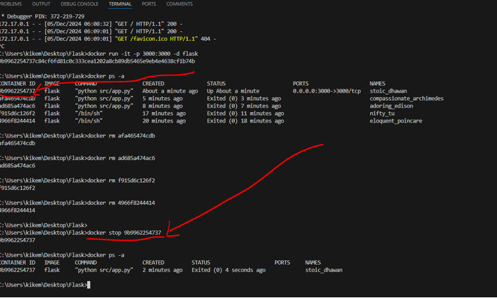This screenshot has height=298, width=497.
Task: Click the docker stop 9b9962254737 command
Action: pos(125,233)
